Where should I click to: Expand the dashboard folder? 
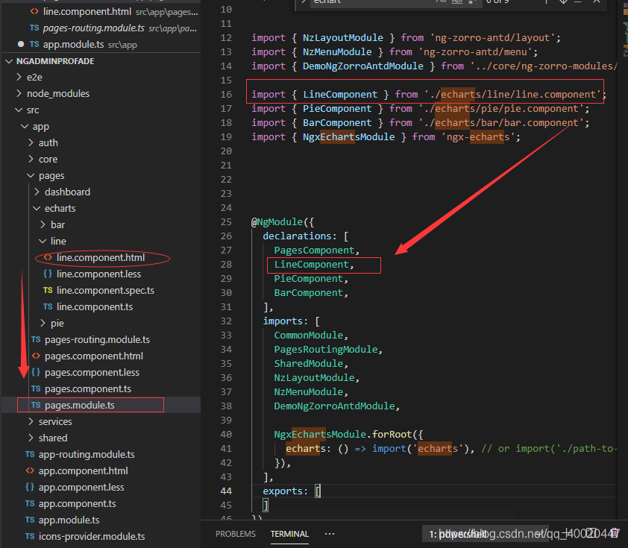(x=37, y=192)
